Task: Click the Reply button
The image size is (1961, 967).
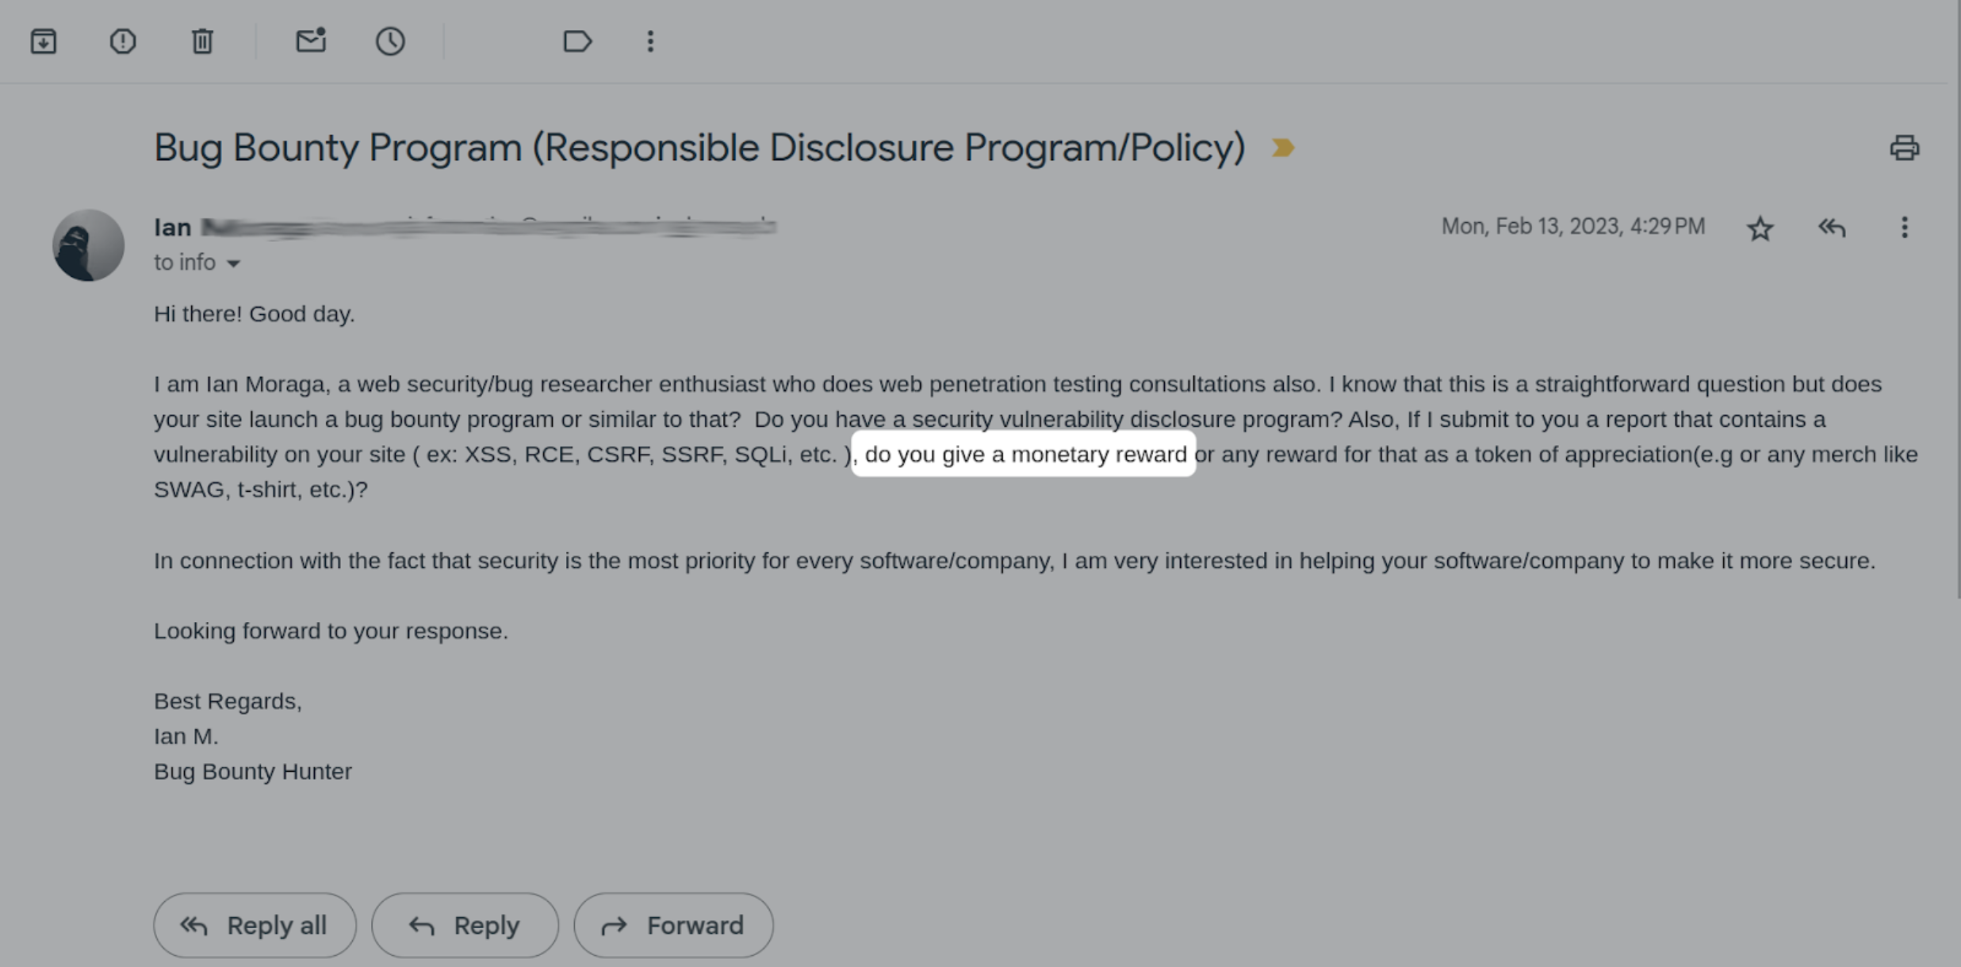Action: pos(465,924)
